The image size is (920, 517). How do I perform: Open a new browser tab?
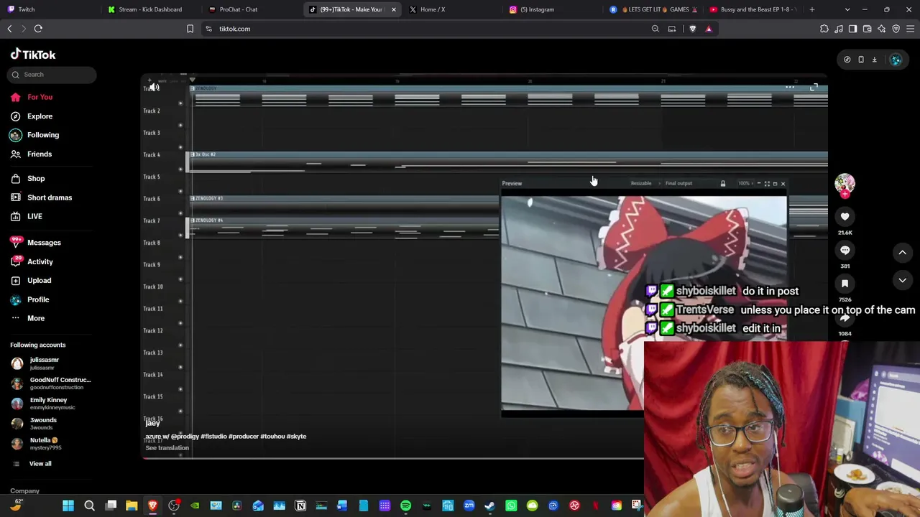pyautogui.click(x=812, y=9)
